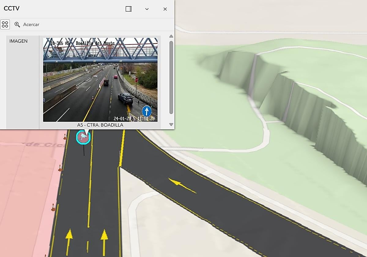Screen dimensions: 367x257
Task: Collapse the CCTV popup with chevron
Action: click(x=147, y=9)
